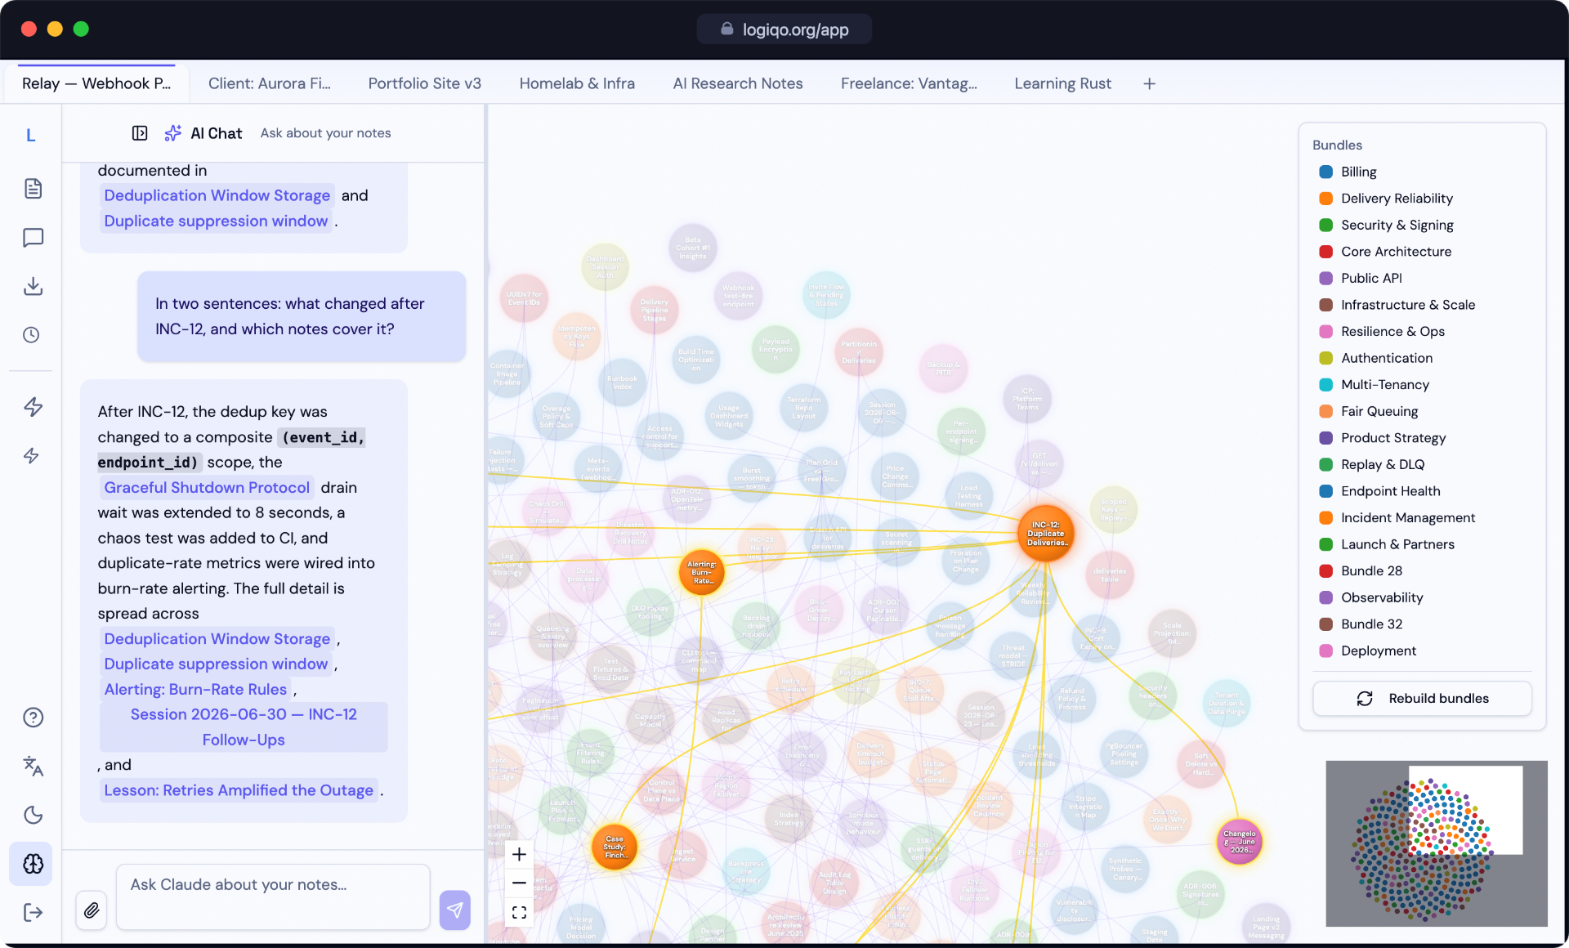
Task: Click the AI Chat sparkle icon
Action: 172,133
